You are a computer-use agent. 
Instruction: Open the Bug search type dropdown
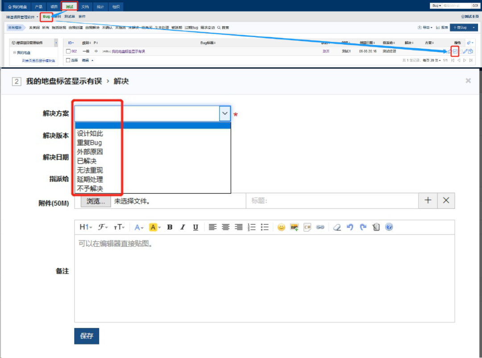click(436, 6)
